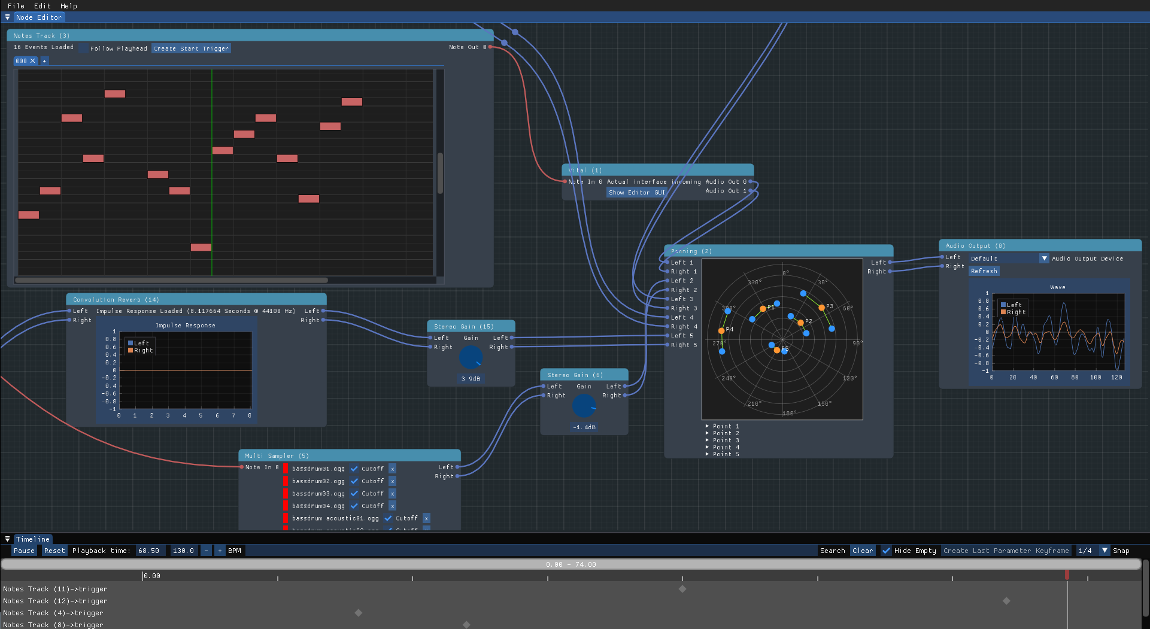The image size is (1150, 629).
Task: Collapse the Timeline panel triangle
Action: tap(7, 539)
